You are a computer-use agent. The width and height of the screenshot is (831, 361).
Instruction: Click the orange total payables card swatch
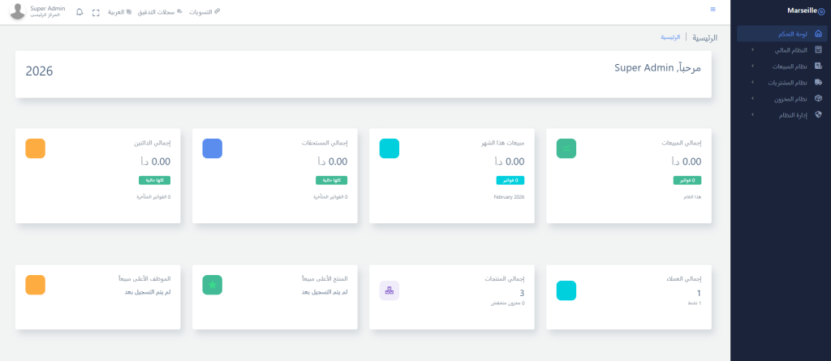[35, 148]
